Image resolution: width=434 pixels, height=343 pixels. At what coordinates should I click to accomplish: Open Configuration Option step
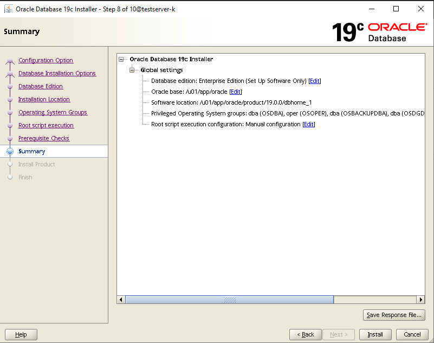pos(46,60)
